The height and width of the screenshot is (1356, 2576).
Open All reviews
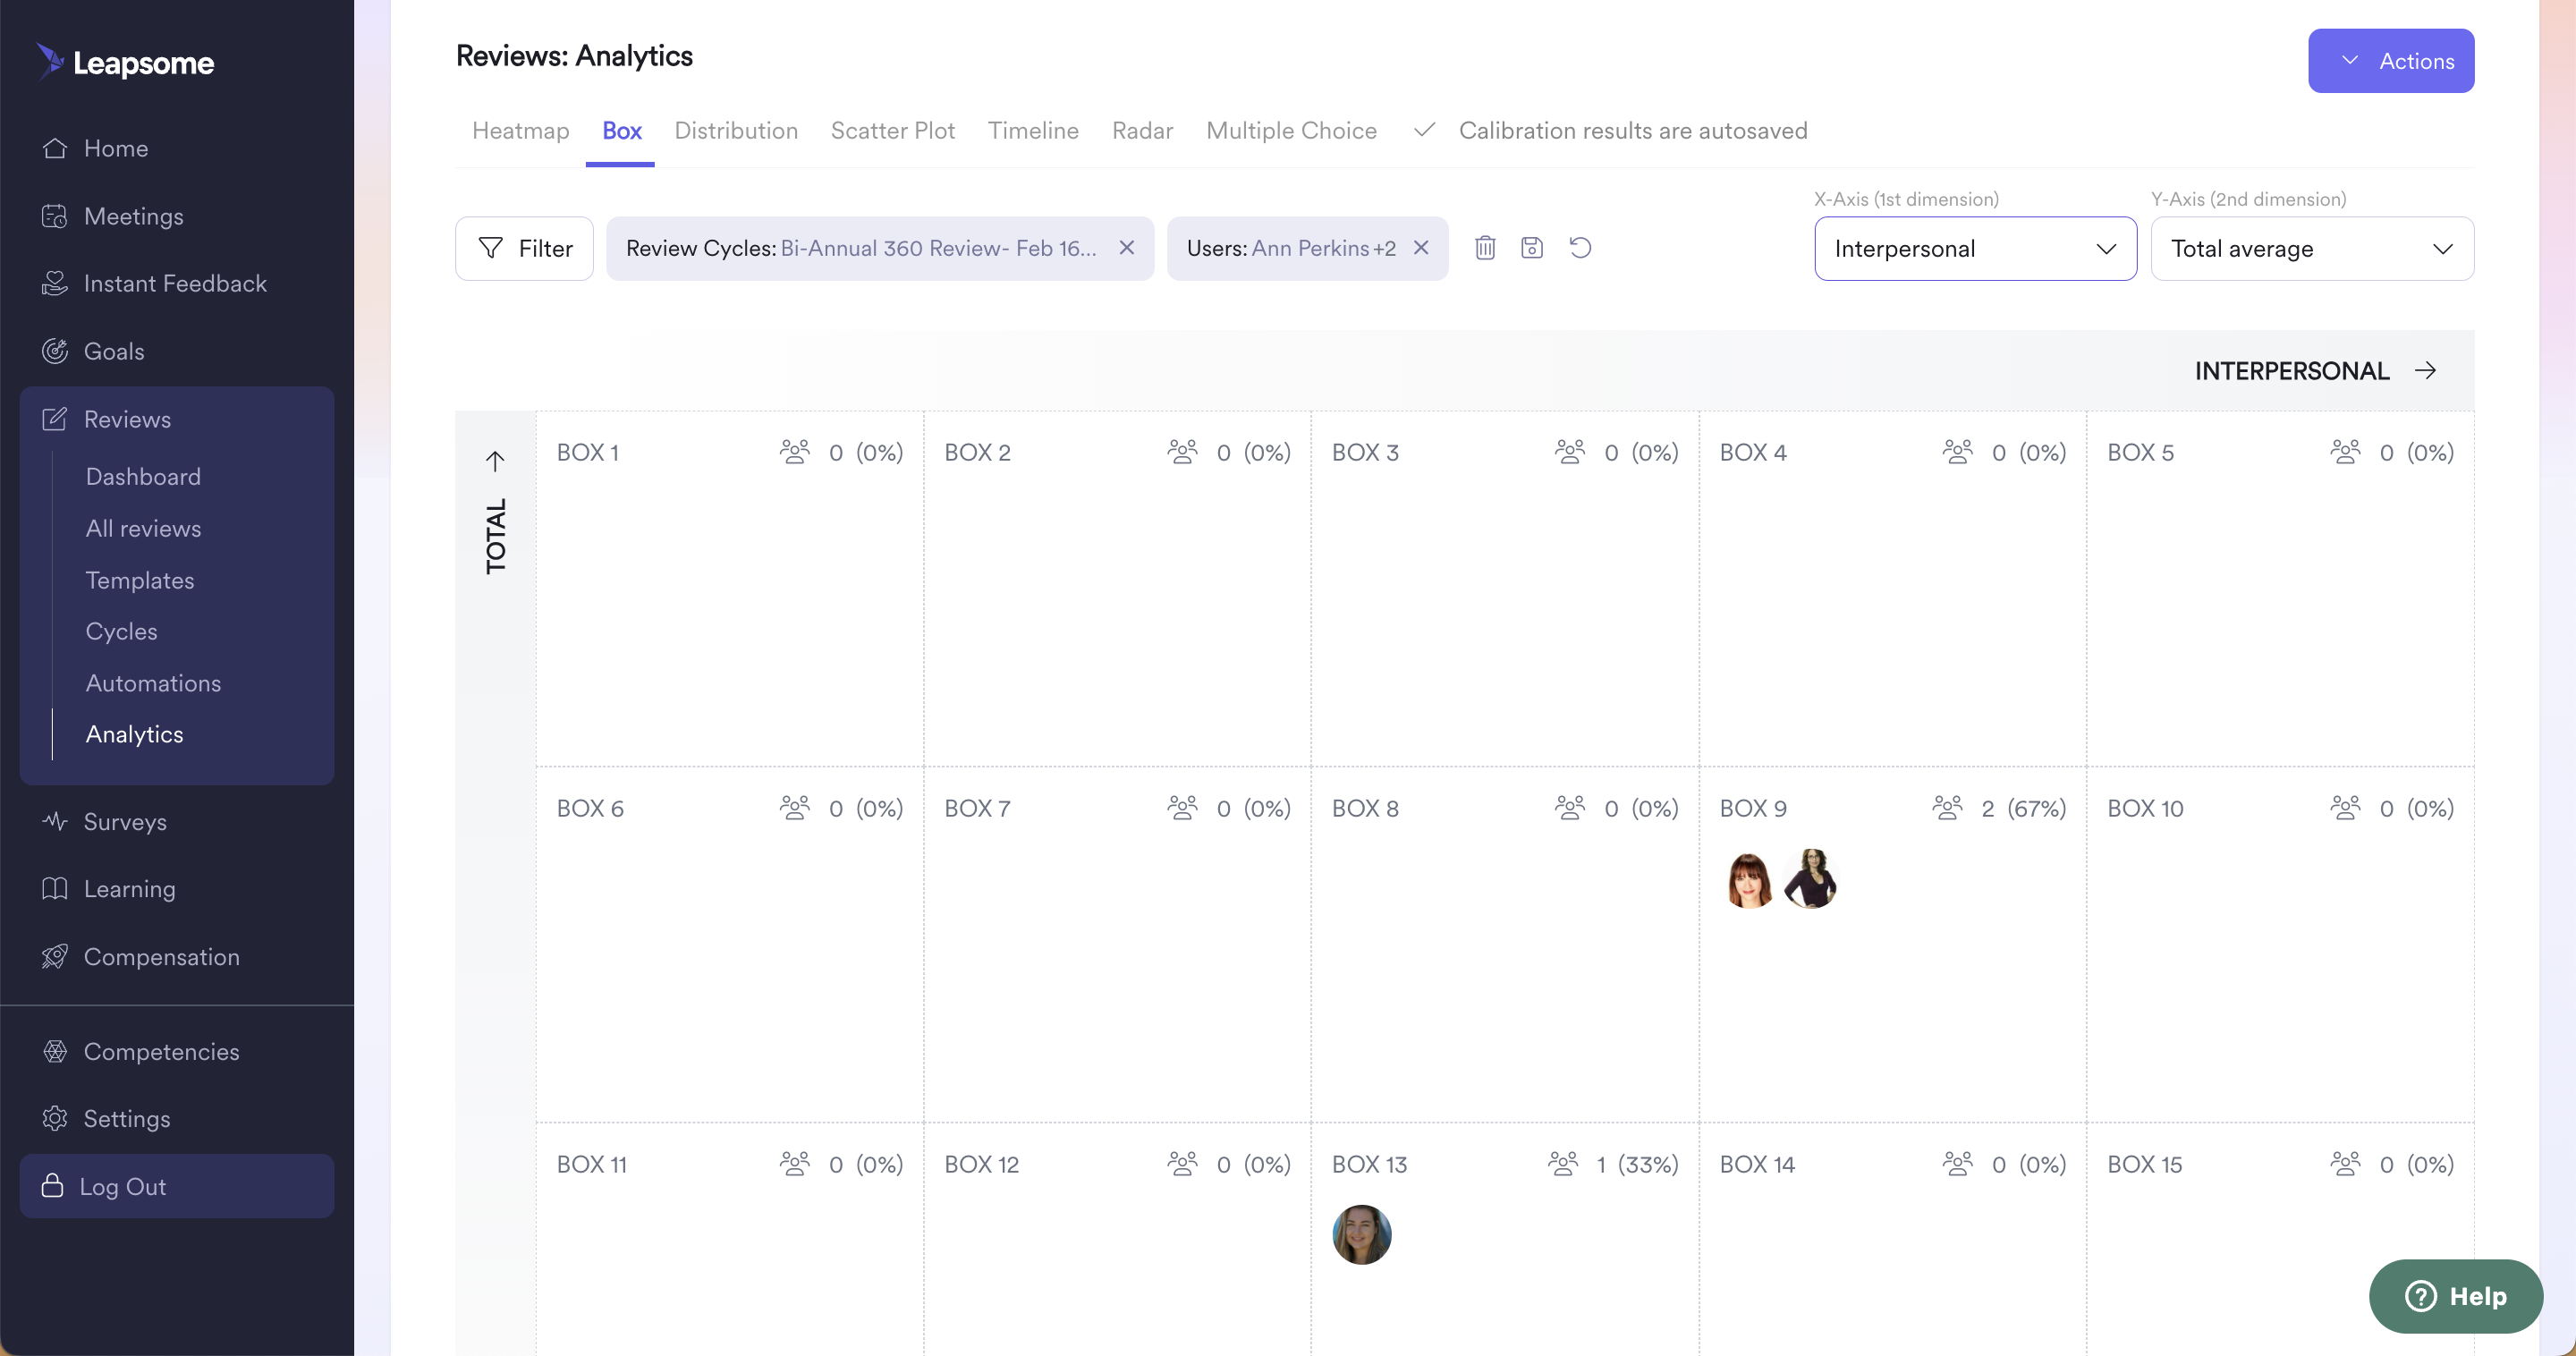click(x=143, y=528)
